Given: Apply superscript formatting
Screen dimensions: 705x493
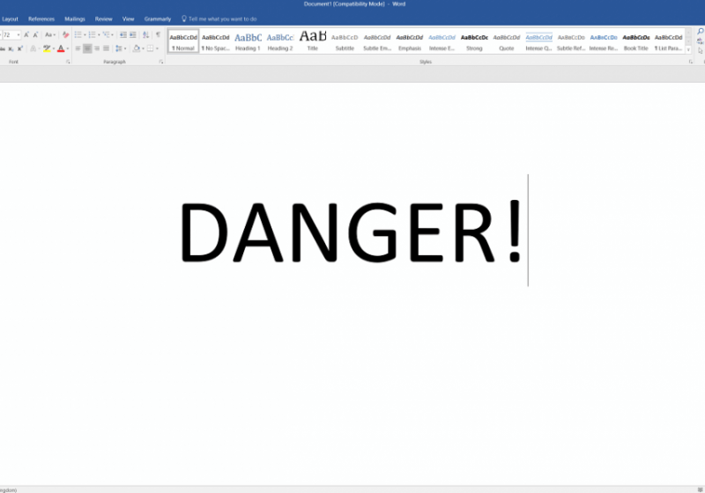Looking at the screenshot, I should click(x=19, y=48).
